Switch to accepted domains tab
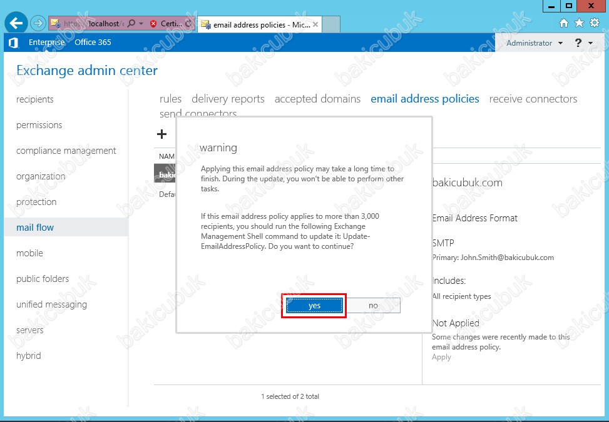This screenshot has width=609, height=422. point(318,99)
